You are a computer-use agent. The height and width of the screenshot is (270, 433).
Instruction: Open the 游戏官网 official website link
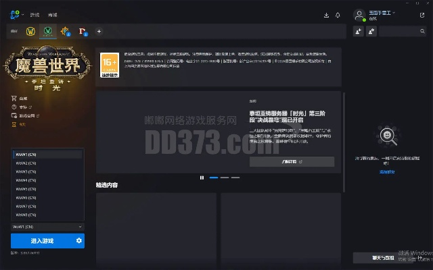pyautogui.click(x=25, y=115)
